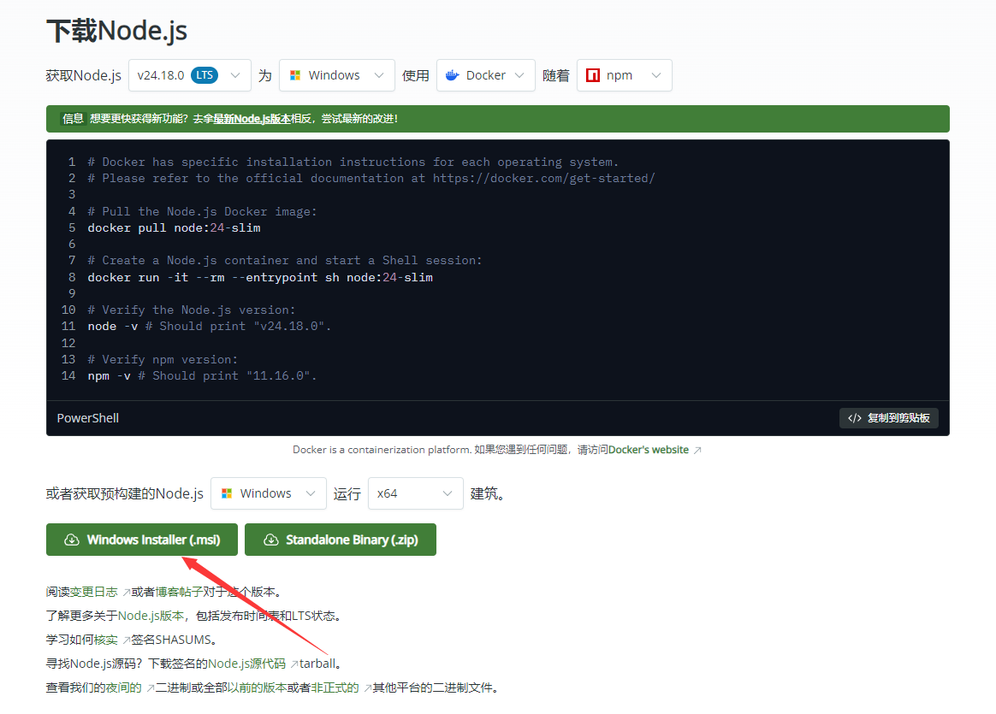Click the chevron arrow in the npm dropdown
The width and height of the screenshot is (996, 714).
pos(656,75)
